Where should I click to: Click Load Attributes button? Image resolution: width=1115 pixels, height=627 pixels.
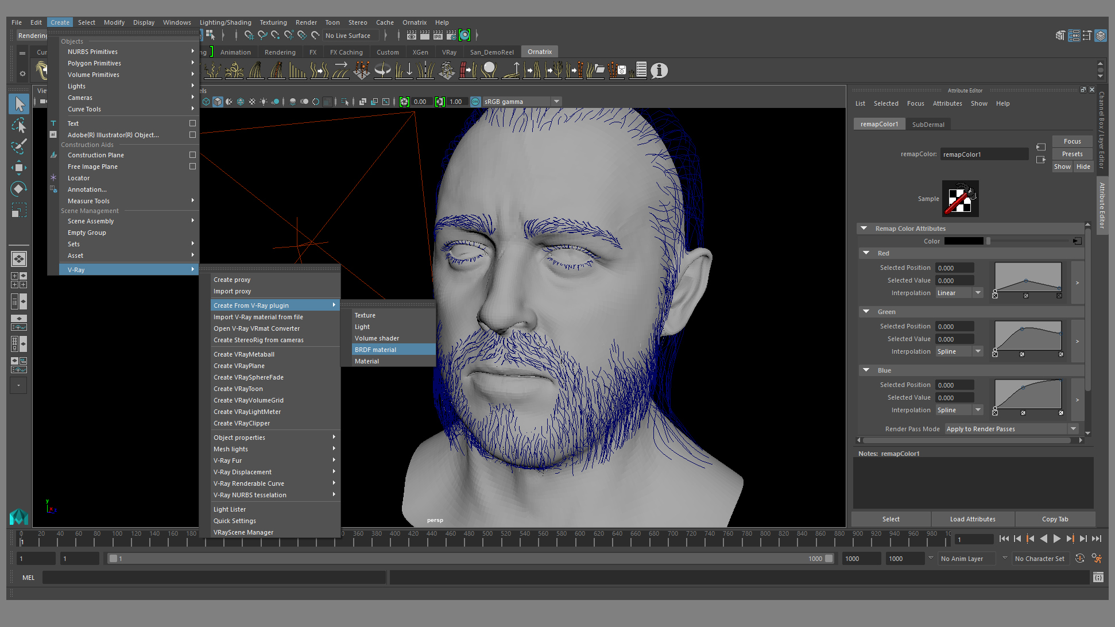pyautogui.click(x=973, y=519)
